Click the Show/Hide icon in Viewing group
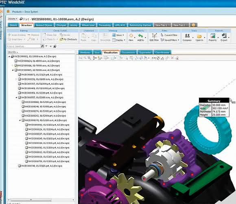Image resolution: width=236 pixels, height=204 pixels. 105,36
